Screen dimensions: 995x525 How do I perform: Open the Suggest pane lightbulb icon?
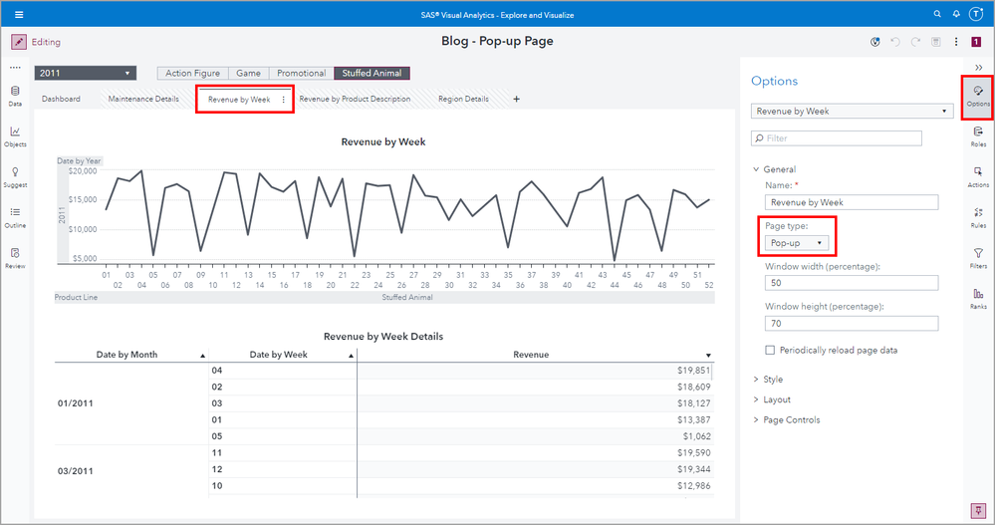[15, 174]
